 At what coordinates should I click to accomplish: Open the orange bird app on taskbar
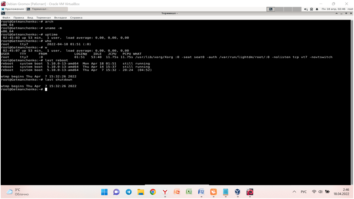pos(213,192)
